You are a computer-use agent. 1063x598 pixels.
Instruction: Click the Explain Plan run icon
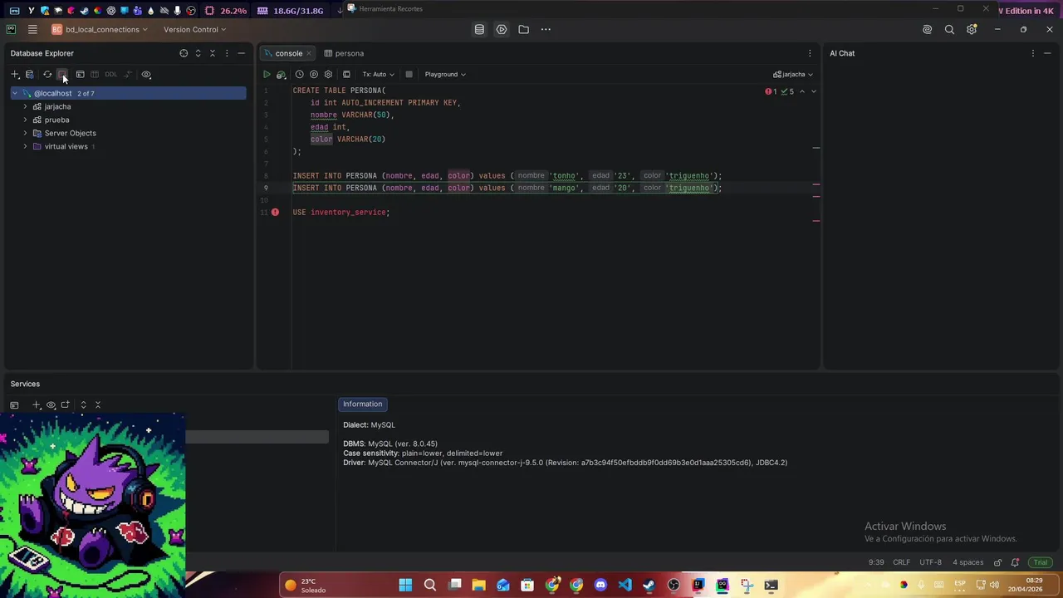pyautogui.click(x=282, y=75)
